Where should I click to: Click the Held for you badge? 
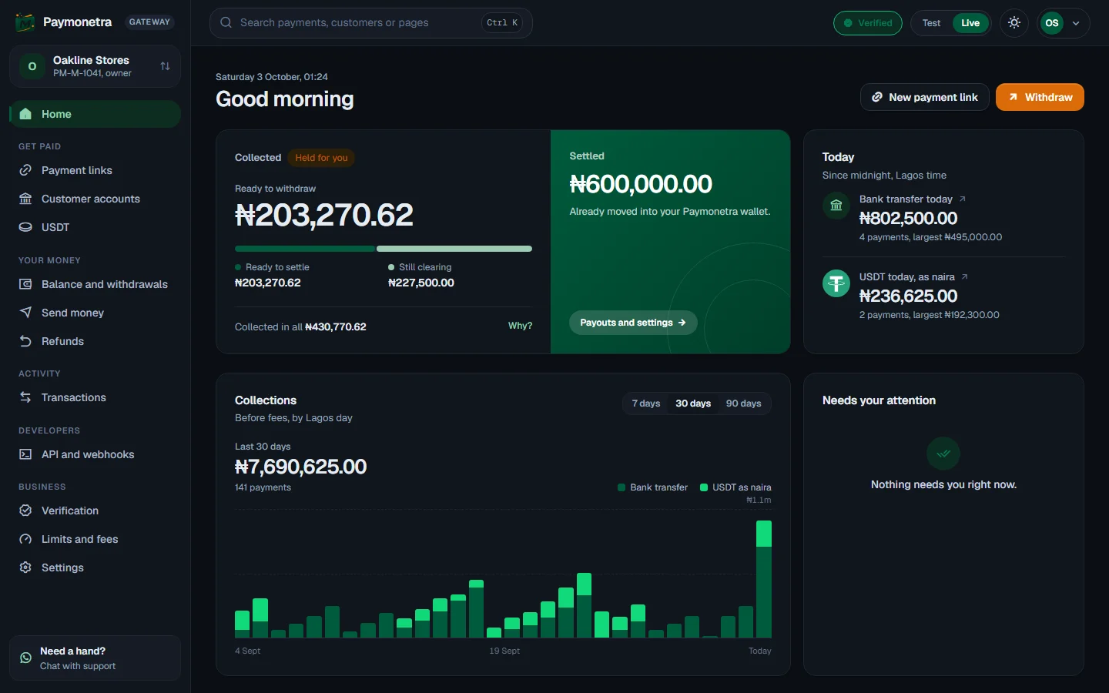[321, 158]
